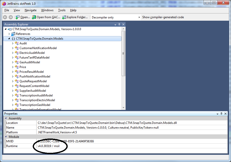The height and width of the screenshot is (162, 231).
Task: Pin the Properties panel
Action: 221,114
